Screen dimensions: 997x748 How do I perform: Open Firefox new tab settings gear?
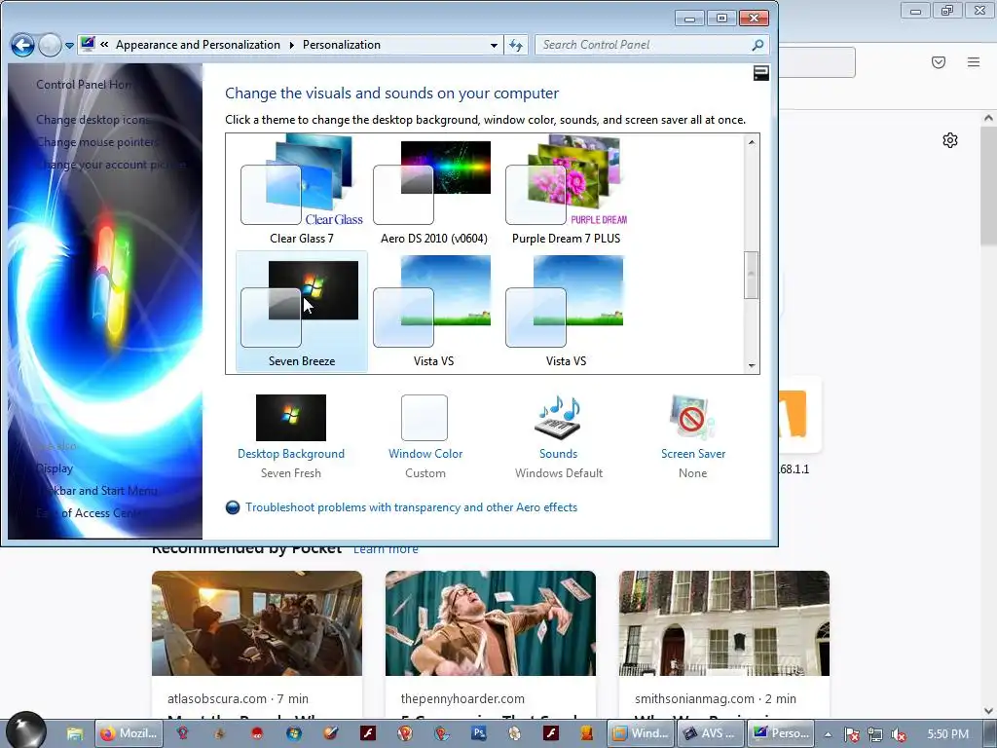coord(950,140)
